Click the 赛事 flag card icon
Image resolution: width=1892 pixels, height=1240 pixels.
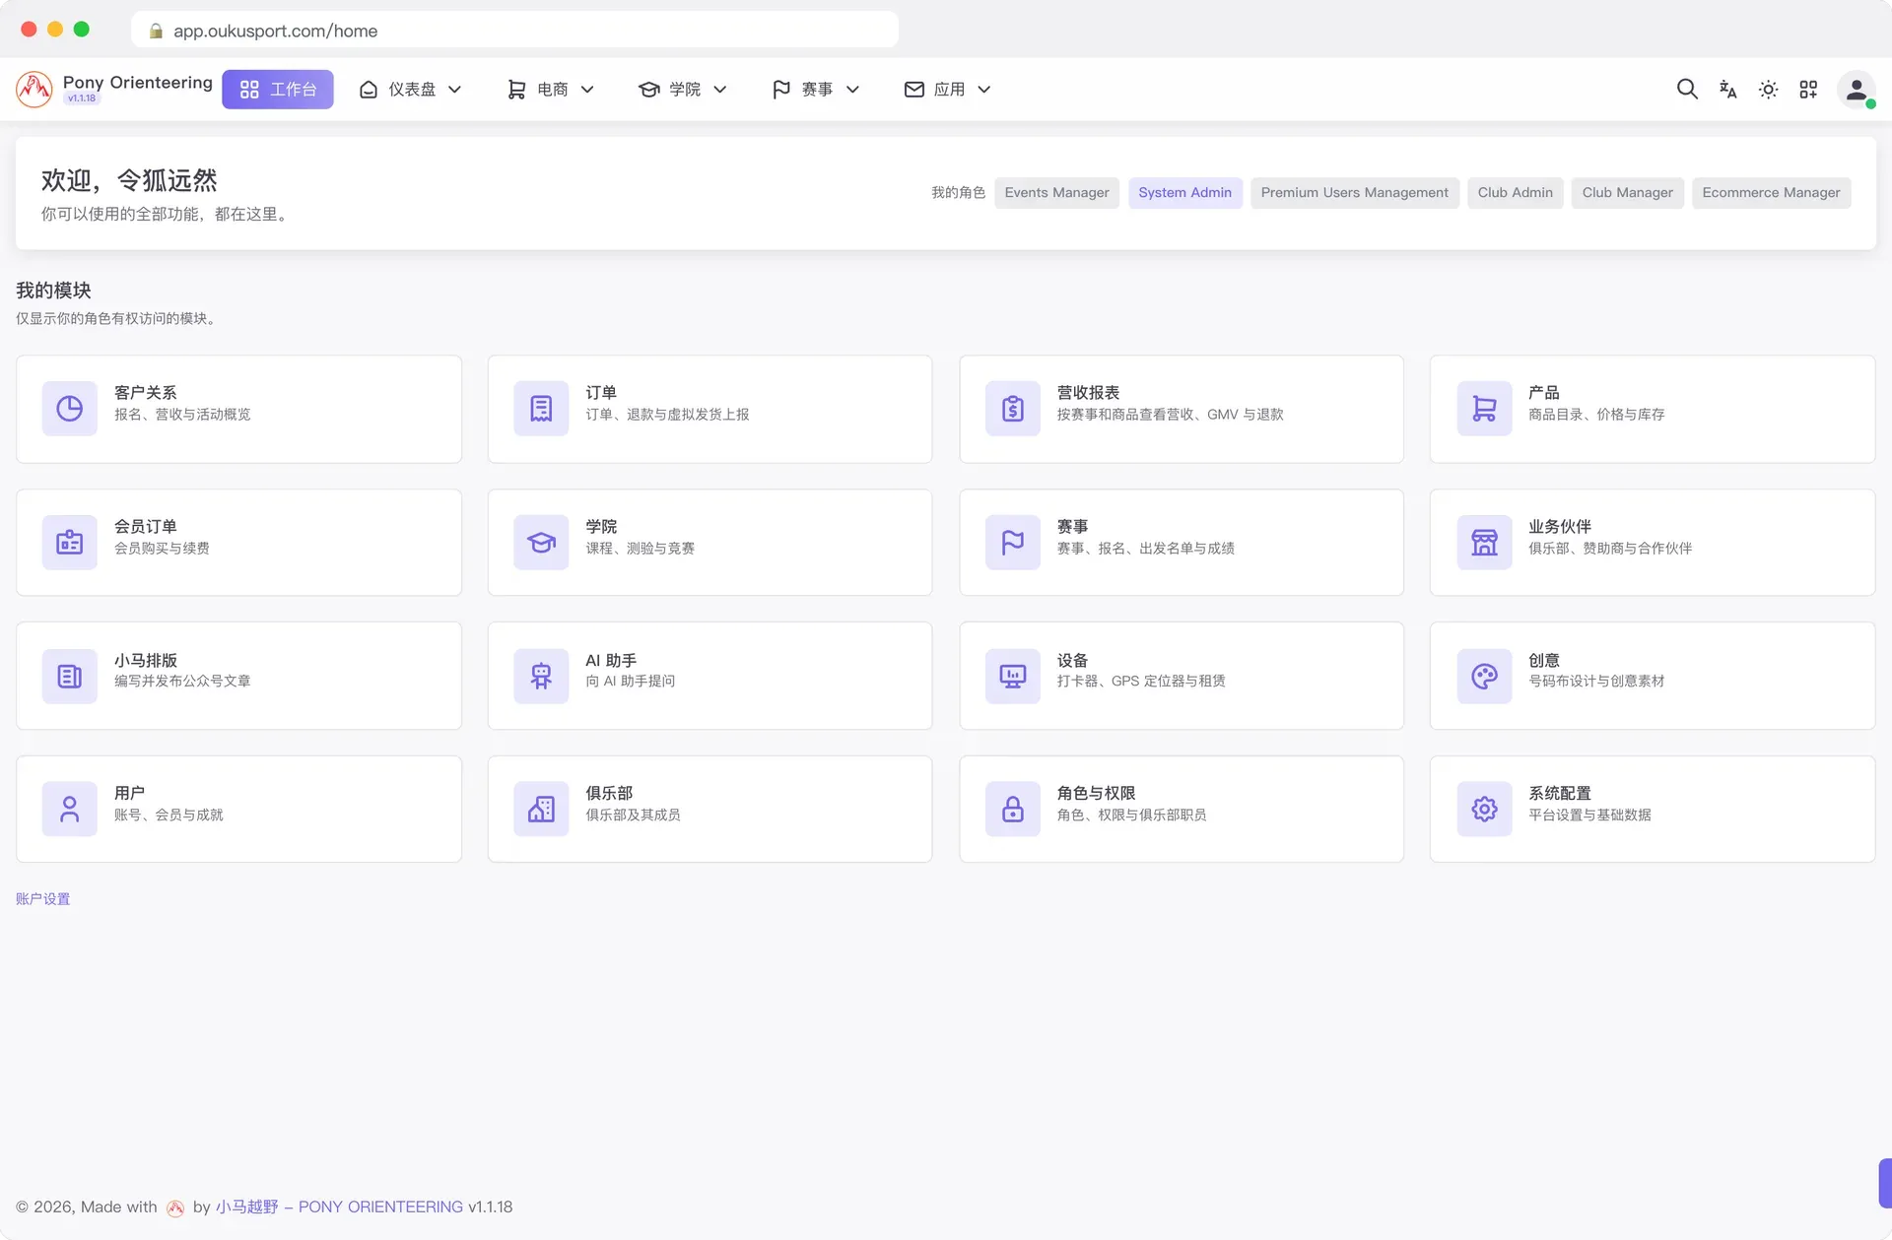(1013, 543)
